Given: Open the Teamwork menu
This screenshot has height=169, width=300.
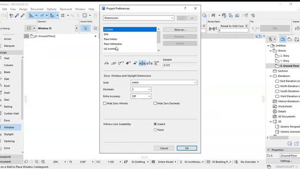Looking at the screenshot, I should point(66,9).
